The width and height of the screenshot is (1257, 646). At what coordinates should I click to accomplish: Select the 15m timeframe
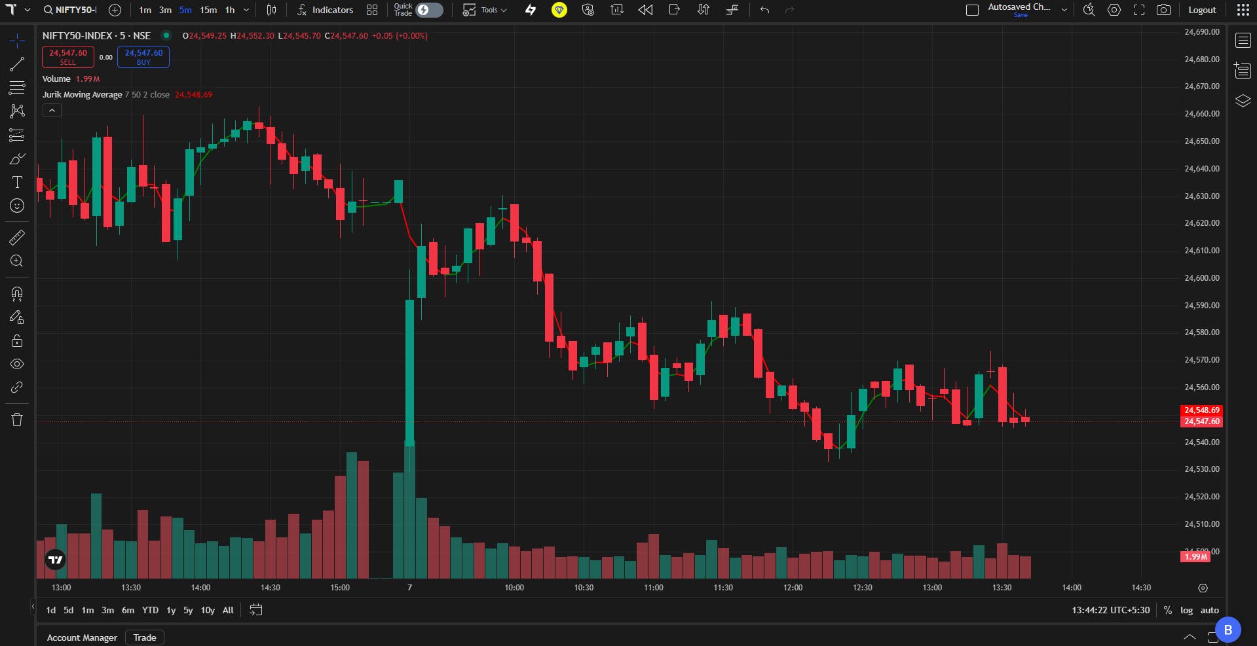tap(208, 10)
